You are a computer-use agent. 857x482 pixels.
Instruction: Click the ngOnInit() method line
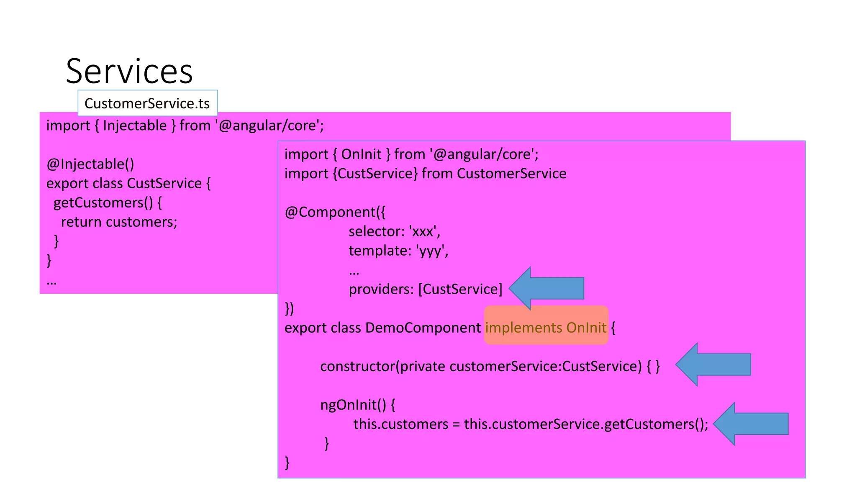358,405
